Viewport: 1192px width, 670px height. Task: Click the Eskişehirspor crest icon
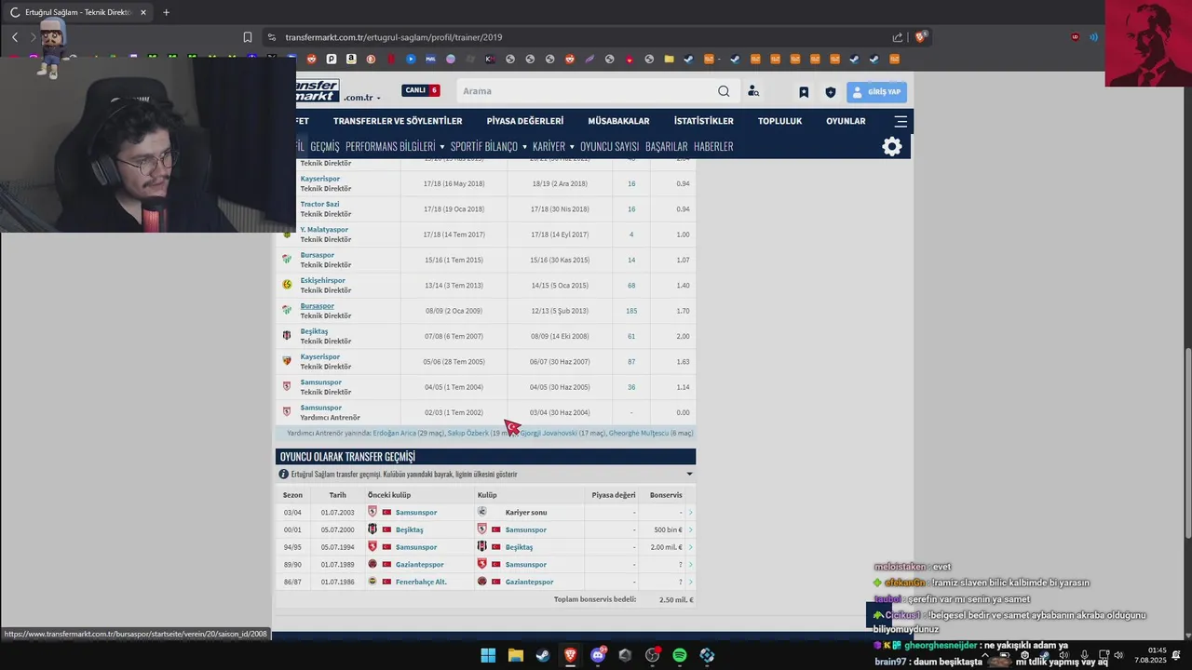click(x=287, y=284)
